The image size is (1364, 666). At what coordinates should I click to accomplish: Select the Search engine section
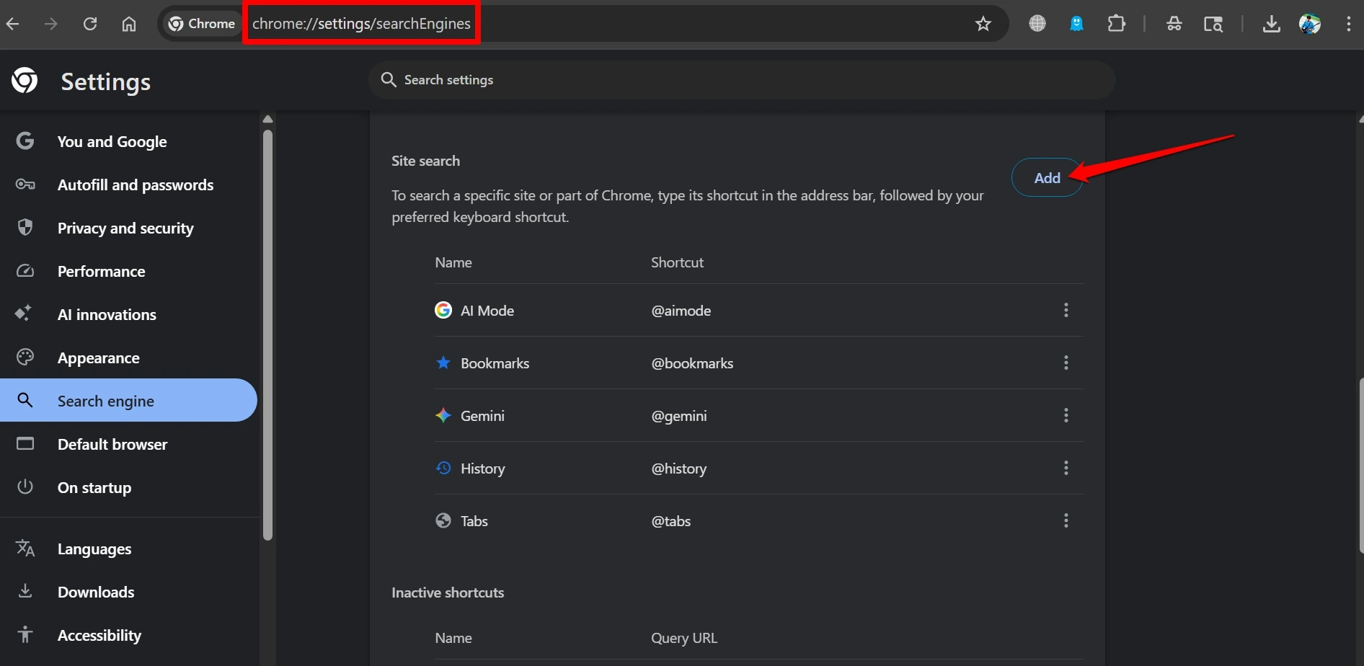(105, 400)
